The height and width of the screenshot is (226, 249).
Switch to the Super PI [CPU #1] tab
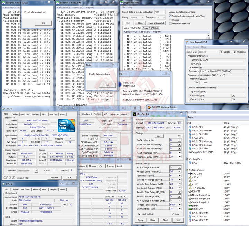(151, 28)
